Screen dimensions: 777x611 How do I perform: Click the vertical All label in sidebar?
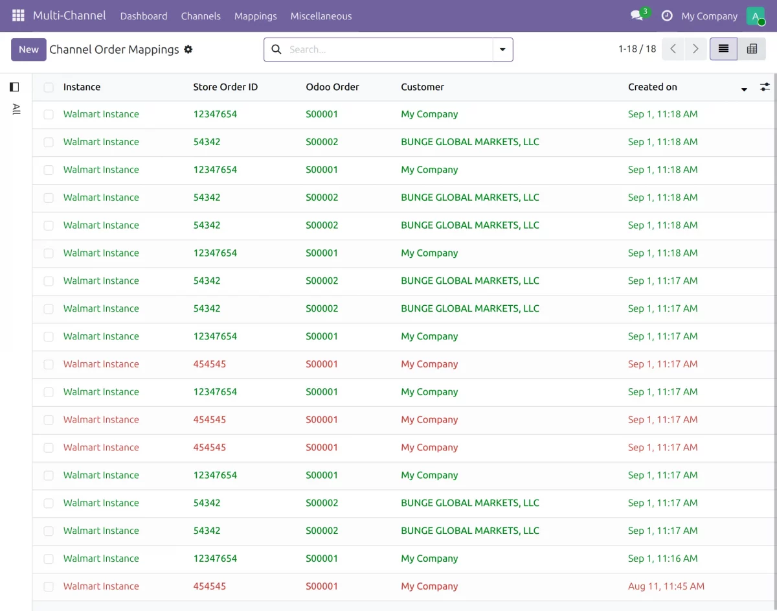16,109
